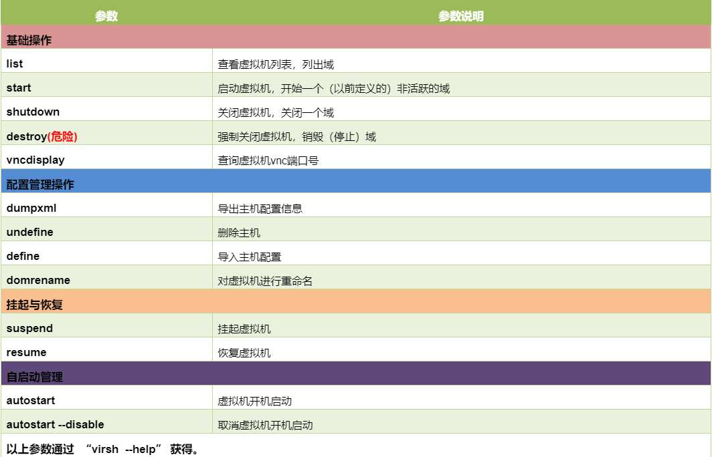
Task: Click the 'undefine' command cell
Action: coord(106,229)
